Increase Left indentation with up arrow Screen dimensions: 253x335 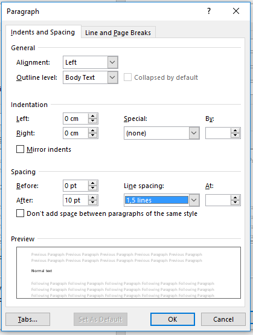coord(93,116)
